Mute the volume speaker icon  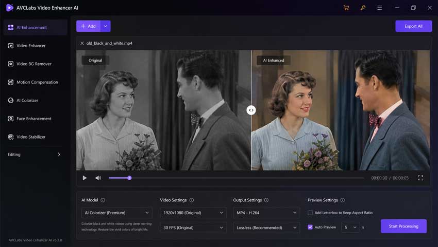98,178
